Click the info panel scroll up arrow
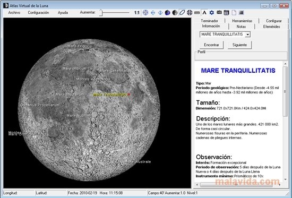 pyautogui.click(x=285, y=64)
